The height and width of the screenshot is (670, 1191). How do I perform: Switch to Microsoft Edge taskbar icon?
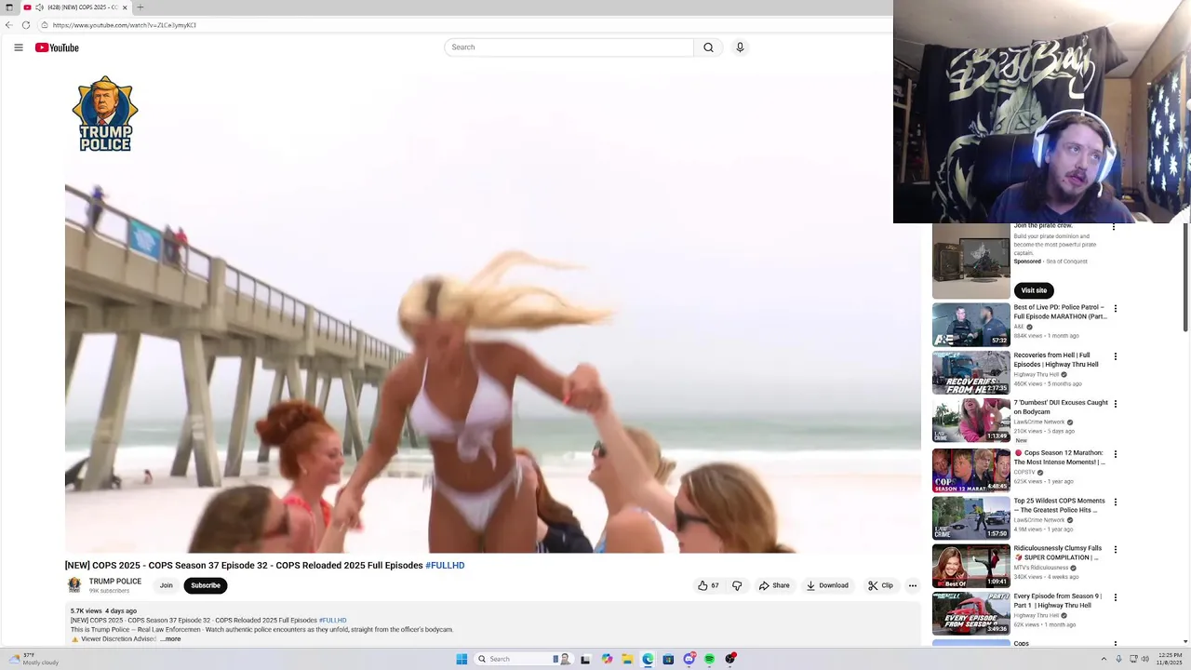point(648,659)
